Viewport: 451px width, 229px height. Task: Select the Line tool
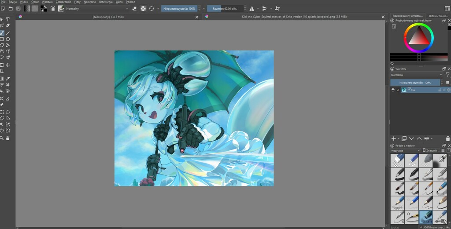(x=8, y=33)
